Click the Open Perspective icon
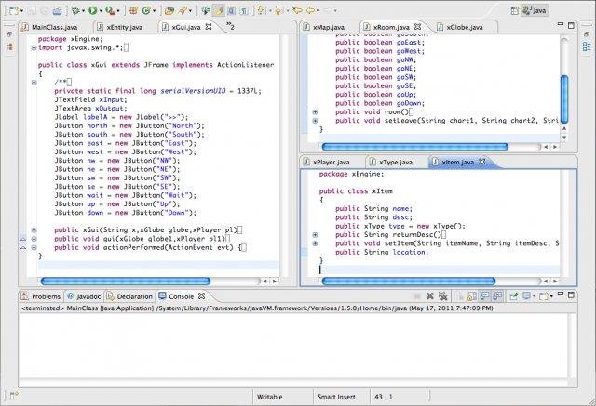The height and width of the screenshot is (406, 596). coord(515,10)
